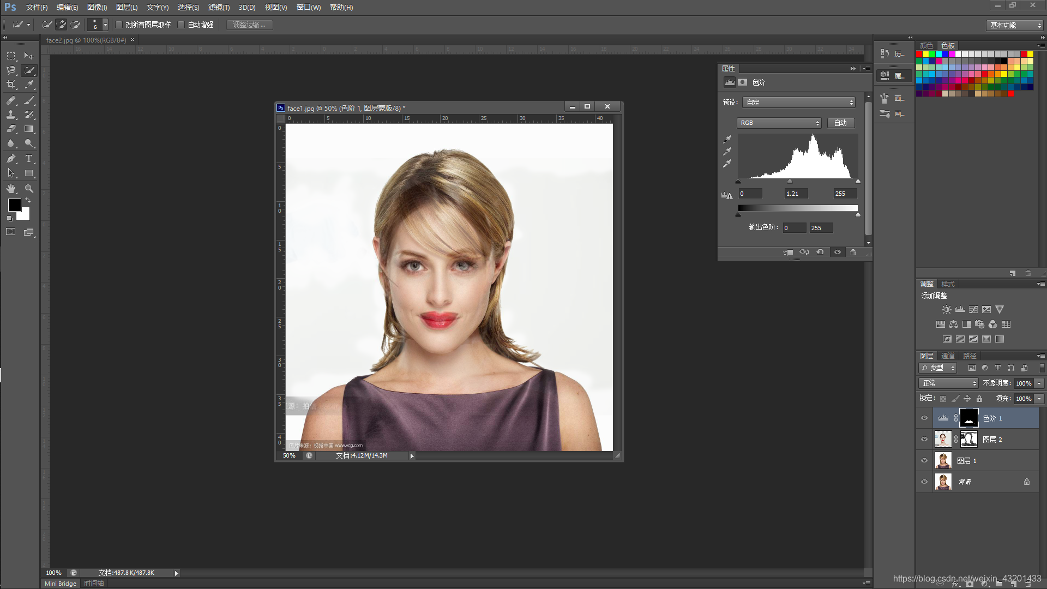This screenshot has width=1047, height=589.
Task: Click the 调整边缘 button
Action: [x=249, y=25]
